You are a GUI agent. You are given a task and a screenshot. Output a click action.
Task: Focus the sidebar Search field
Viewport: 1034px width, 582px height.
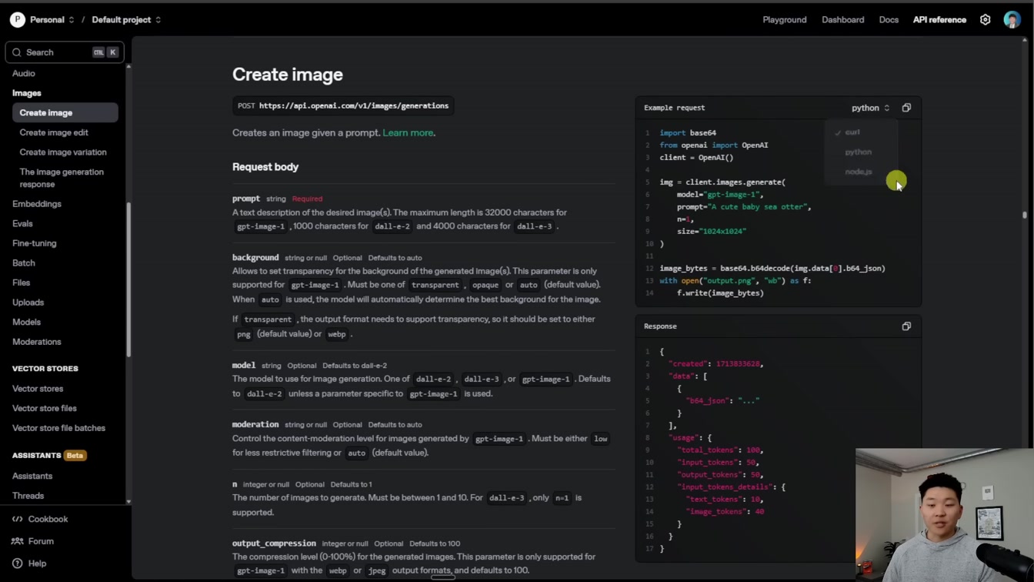point(65,52)
